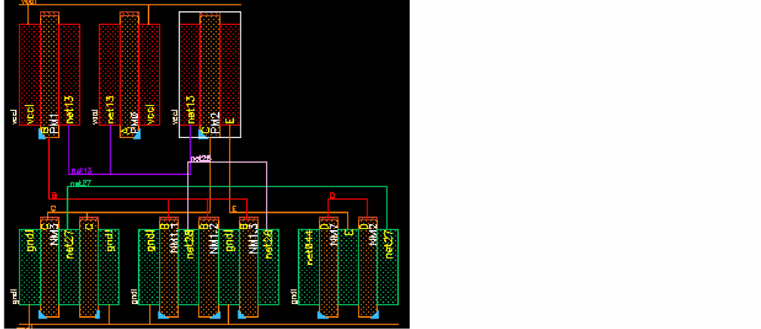Select the orange E net label
Viewport: 761px width, 329px height.
click(234, 209)
